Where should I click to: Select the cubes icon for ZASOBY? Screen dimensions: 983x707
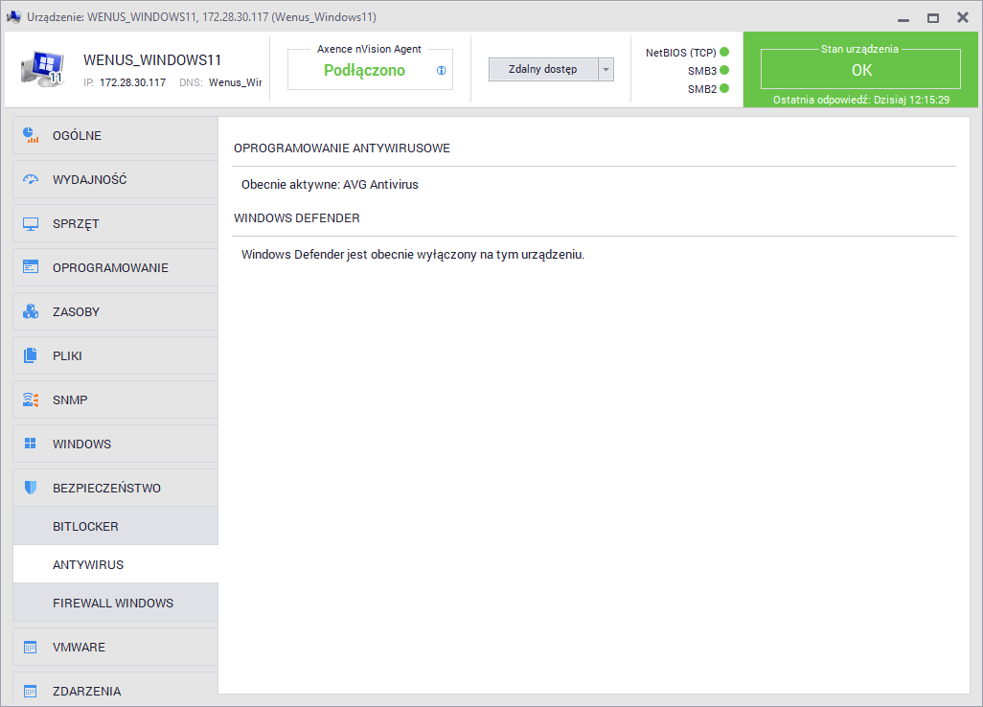pos(31,311)
